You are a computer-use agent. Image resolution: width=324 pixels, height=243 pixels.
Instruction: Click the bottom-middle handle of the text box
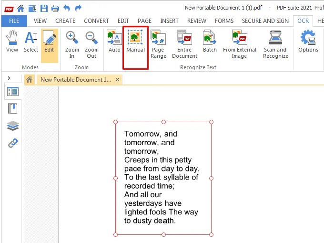point(163,234)
